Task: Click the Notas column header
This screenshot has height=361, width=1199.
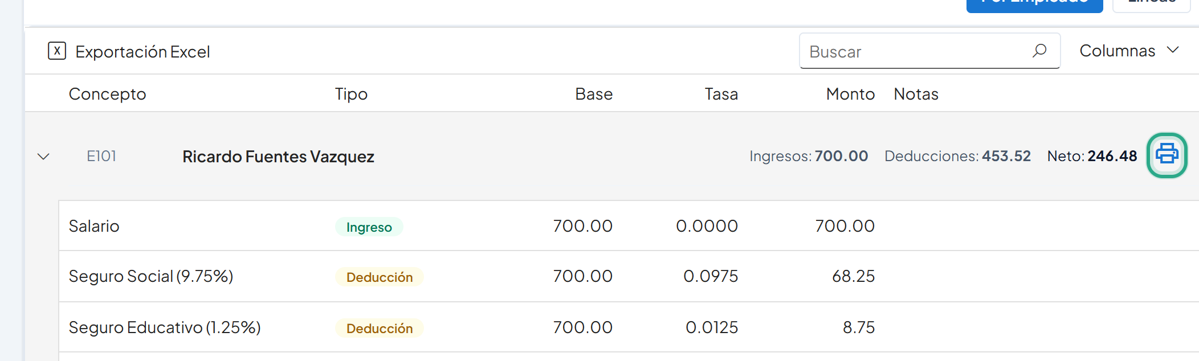Action: pyautogui.click(x=916, y=94)
